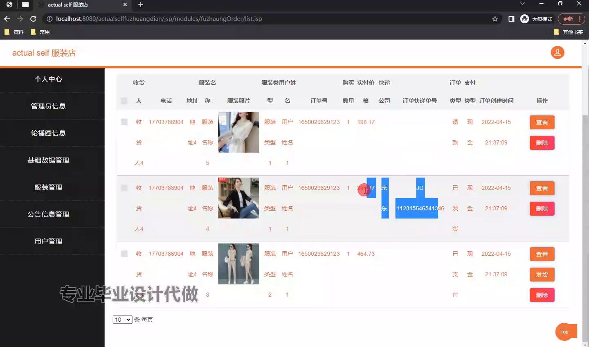Click the highlighted courier number 11231564654
Viewport: 589px width, 347px height.
[x=417, y=208]
